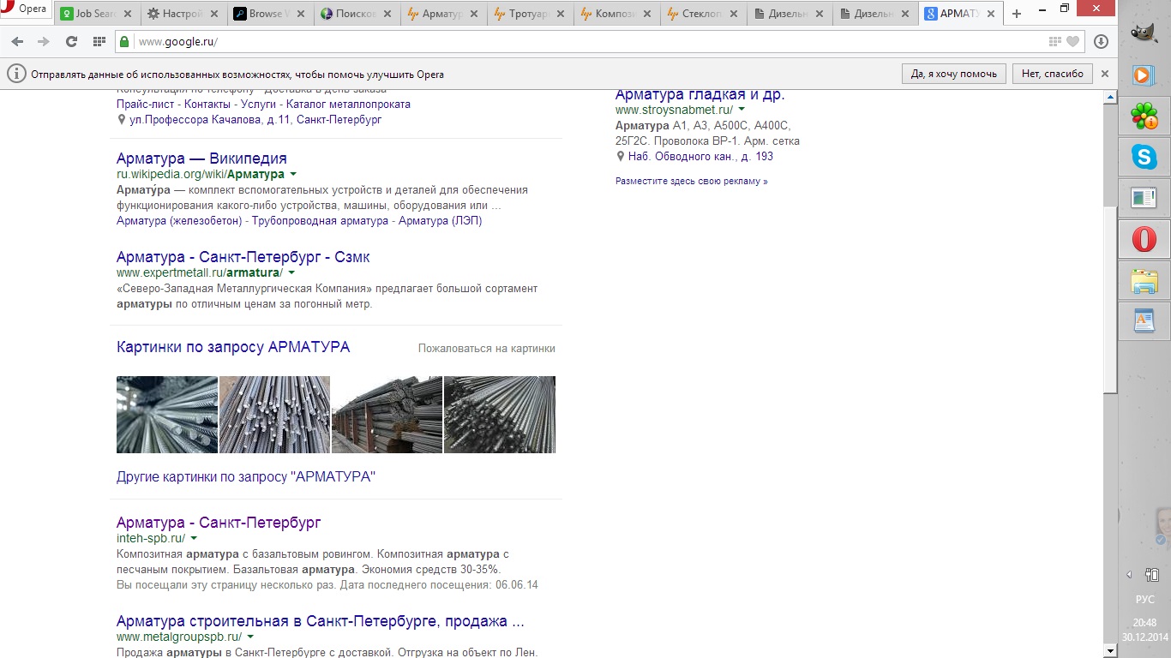Click 'Да, я хочу помочь' button
This screenshot has height=658, width=1171.
(x=954, y=74)
